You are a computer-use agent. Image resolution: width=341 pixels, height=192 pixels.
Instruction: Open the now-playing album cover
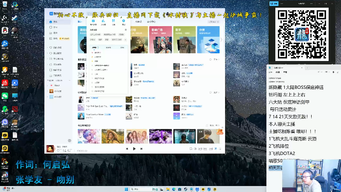[x=50, y=148]
